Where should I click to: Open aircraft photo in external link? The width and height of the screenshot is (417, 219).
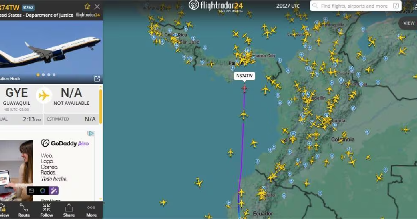[97, 79]
